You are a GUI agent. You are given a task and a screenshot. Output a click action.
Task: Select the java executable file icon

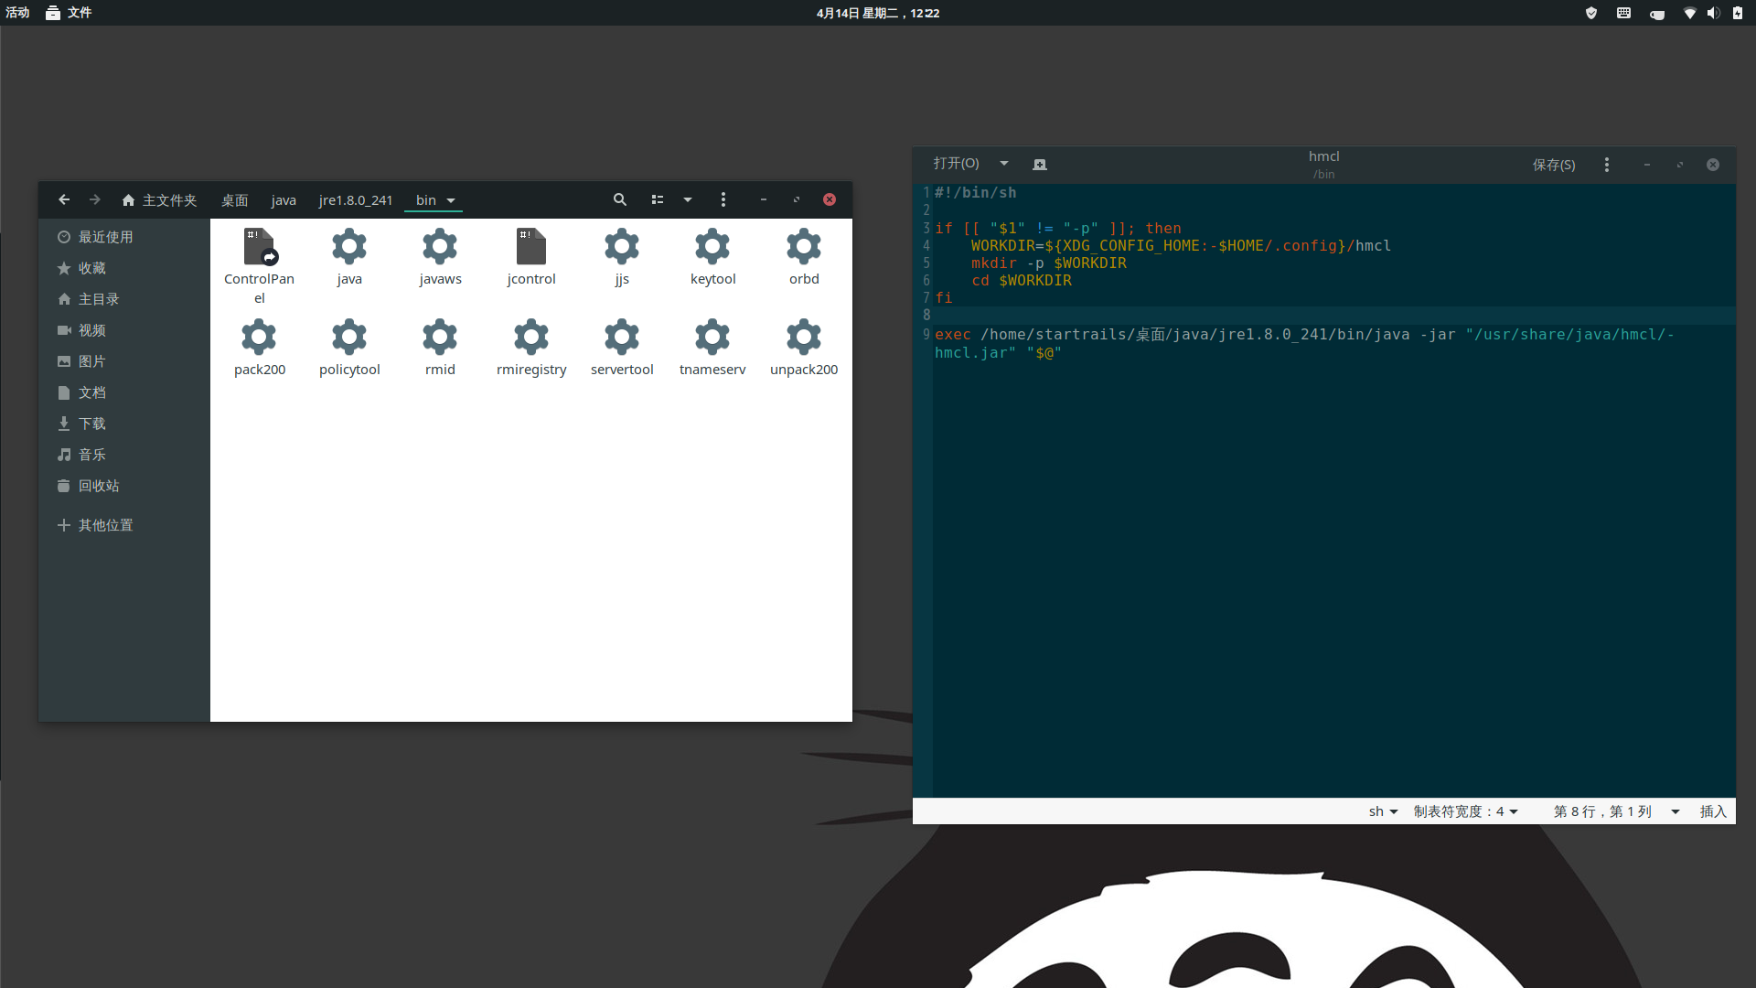tap(348, 245)
